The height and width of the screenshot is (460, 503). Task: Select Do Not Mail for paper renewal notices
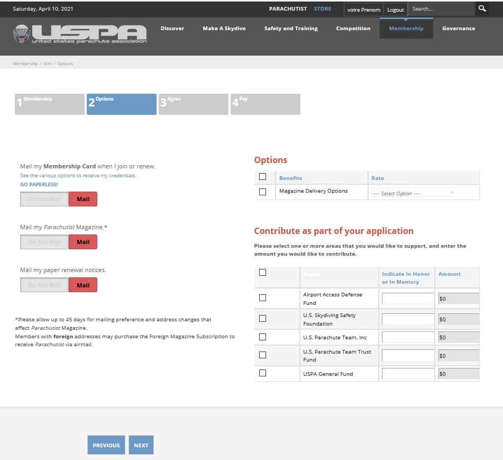click(44, 285)
